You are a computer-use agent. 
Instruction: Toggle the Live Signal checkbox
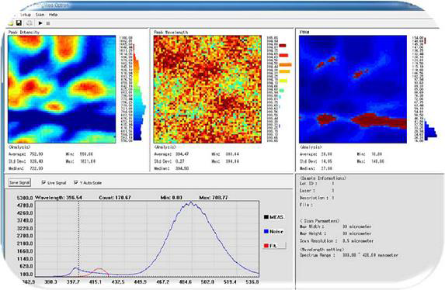43,182
